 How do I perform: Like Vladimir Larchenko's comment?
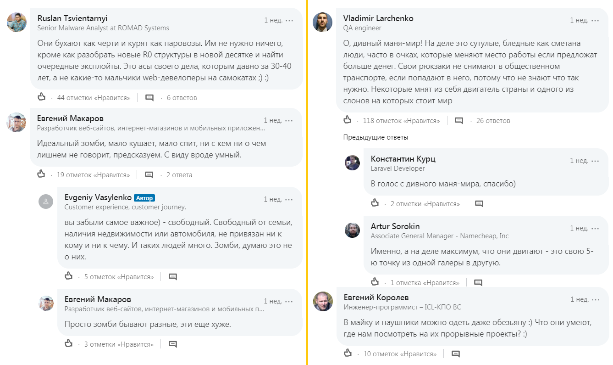(348, 120)
